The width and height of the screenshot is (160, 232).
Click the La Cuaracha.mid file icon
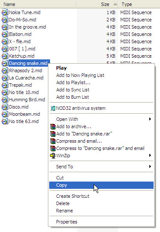tap(5, 78)
